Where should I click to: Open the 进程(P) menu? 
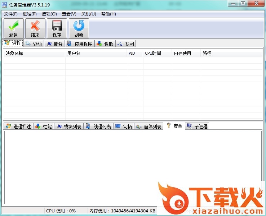click(x=30, y=14)
